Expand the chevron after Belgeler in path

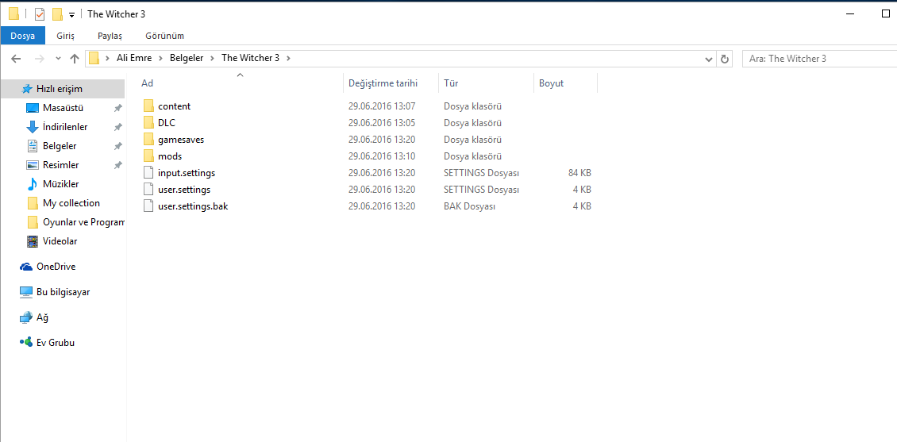coord(213,58)
